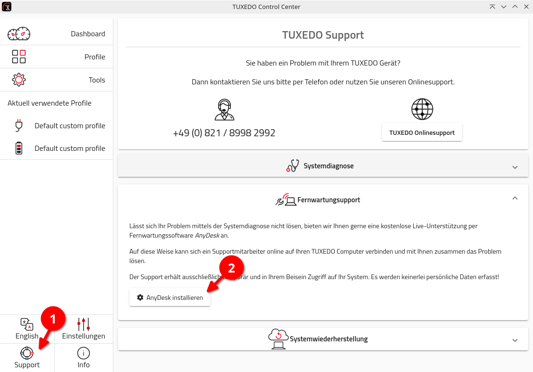Click the phone number +49 (0) 821 / 8998 2992
Viewport: 533px width, 372px height.
tap(224, 132)
